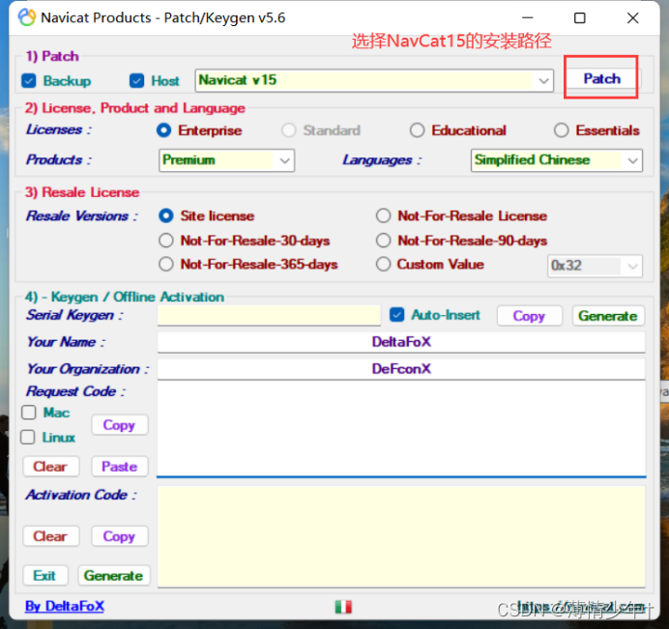Paste into the Request Code field
Image resolution: width=669 pixels, height=629 pixels.
[x=120, y=466]
